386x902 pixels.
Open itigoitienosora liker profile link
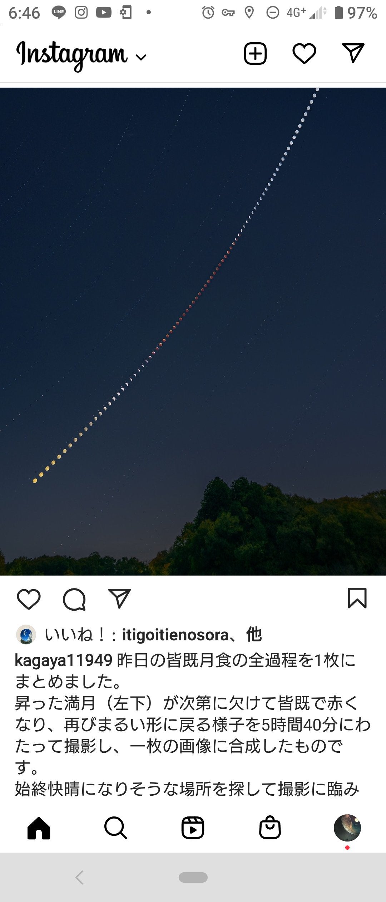pos(175,635)
